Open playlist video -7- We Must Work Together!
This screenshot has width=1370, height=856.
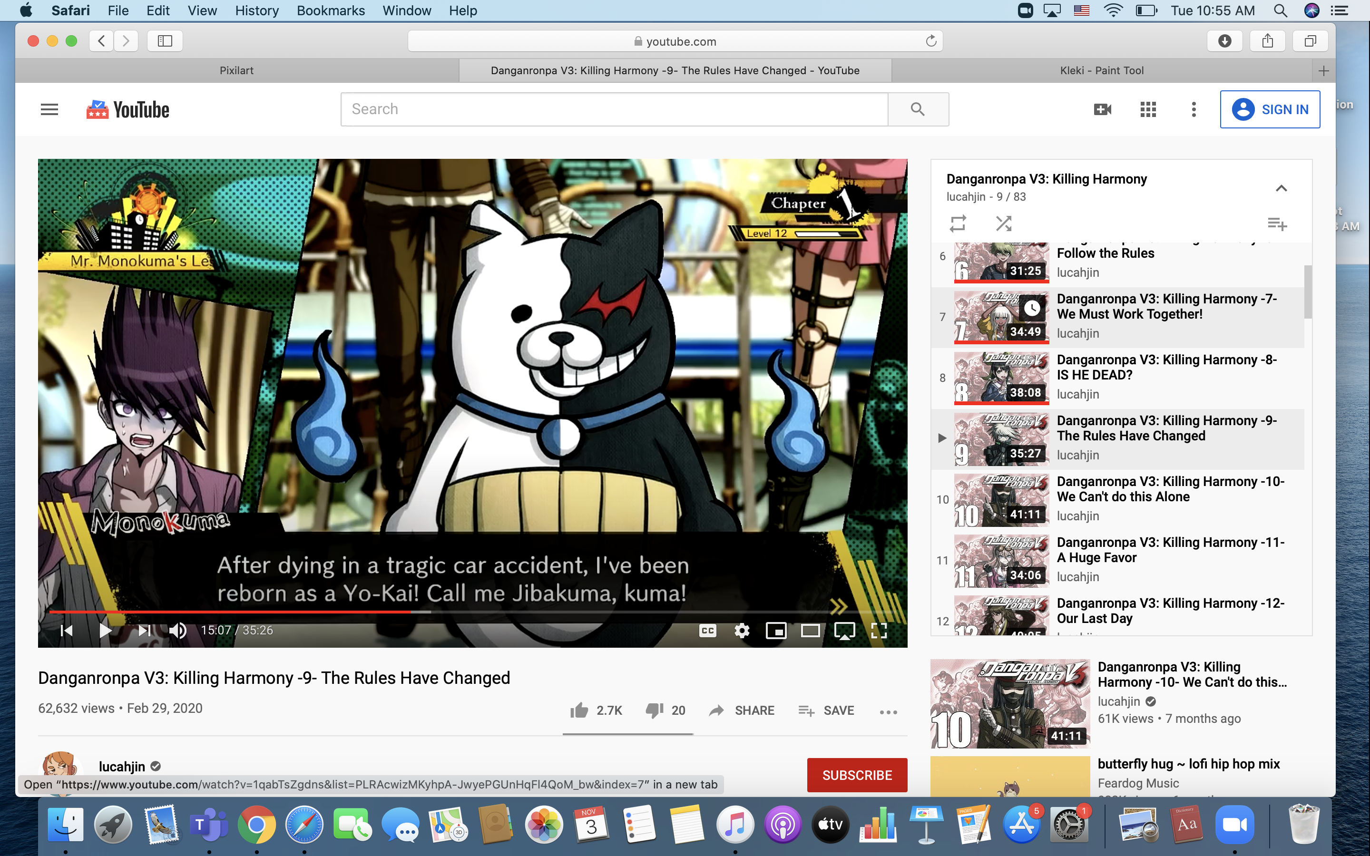tap(1117, 317)
